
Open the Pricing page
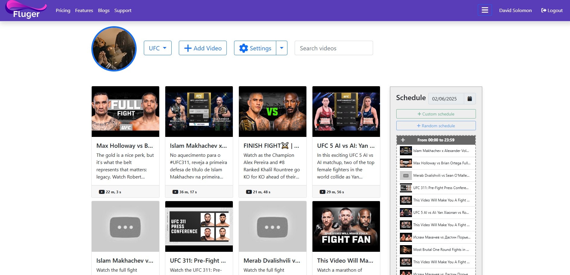pos(63,10)
